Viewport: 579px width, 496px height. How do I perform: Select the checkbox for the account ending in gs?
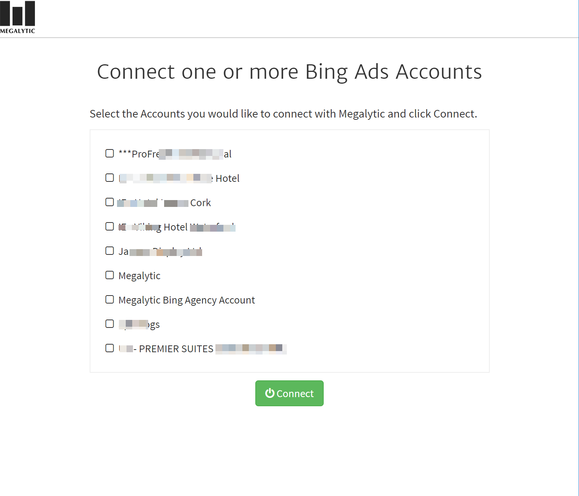[x=110, y=324]
